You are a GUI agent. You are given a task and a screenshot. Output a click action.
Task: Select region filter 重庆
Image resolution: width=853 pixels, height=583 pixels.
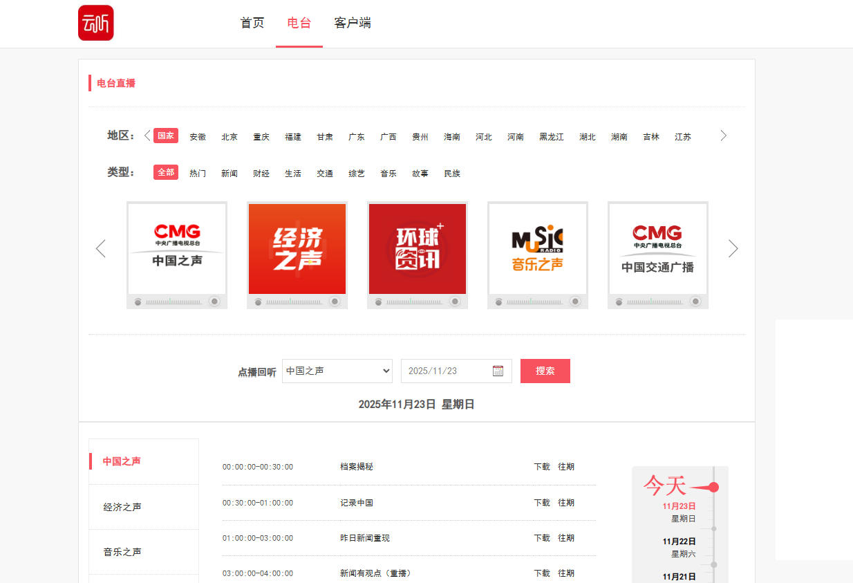(261, 137)
